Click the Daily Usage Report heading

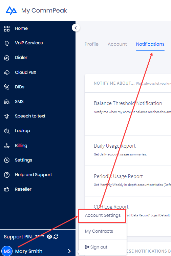tap(115, 146)
